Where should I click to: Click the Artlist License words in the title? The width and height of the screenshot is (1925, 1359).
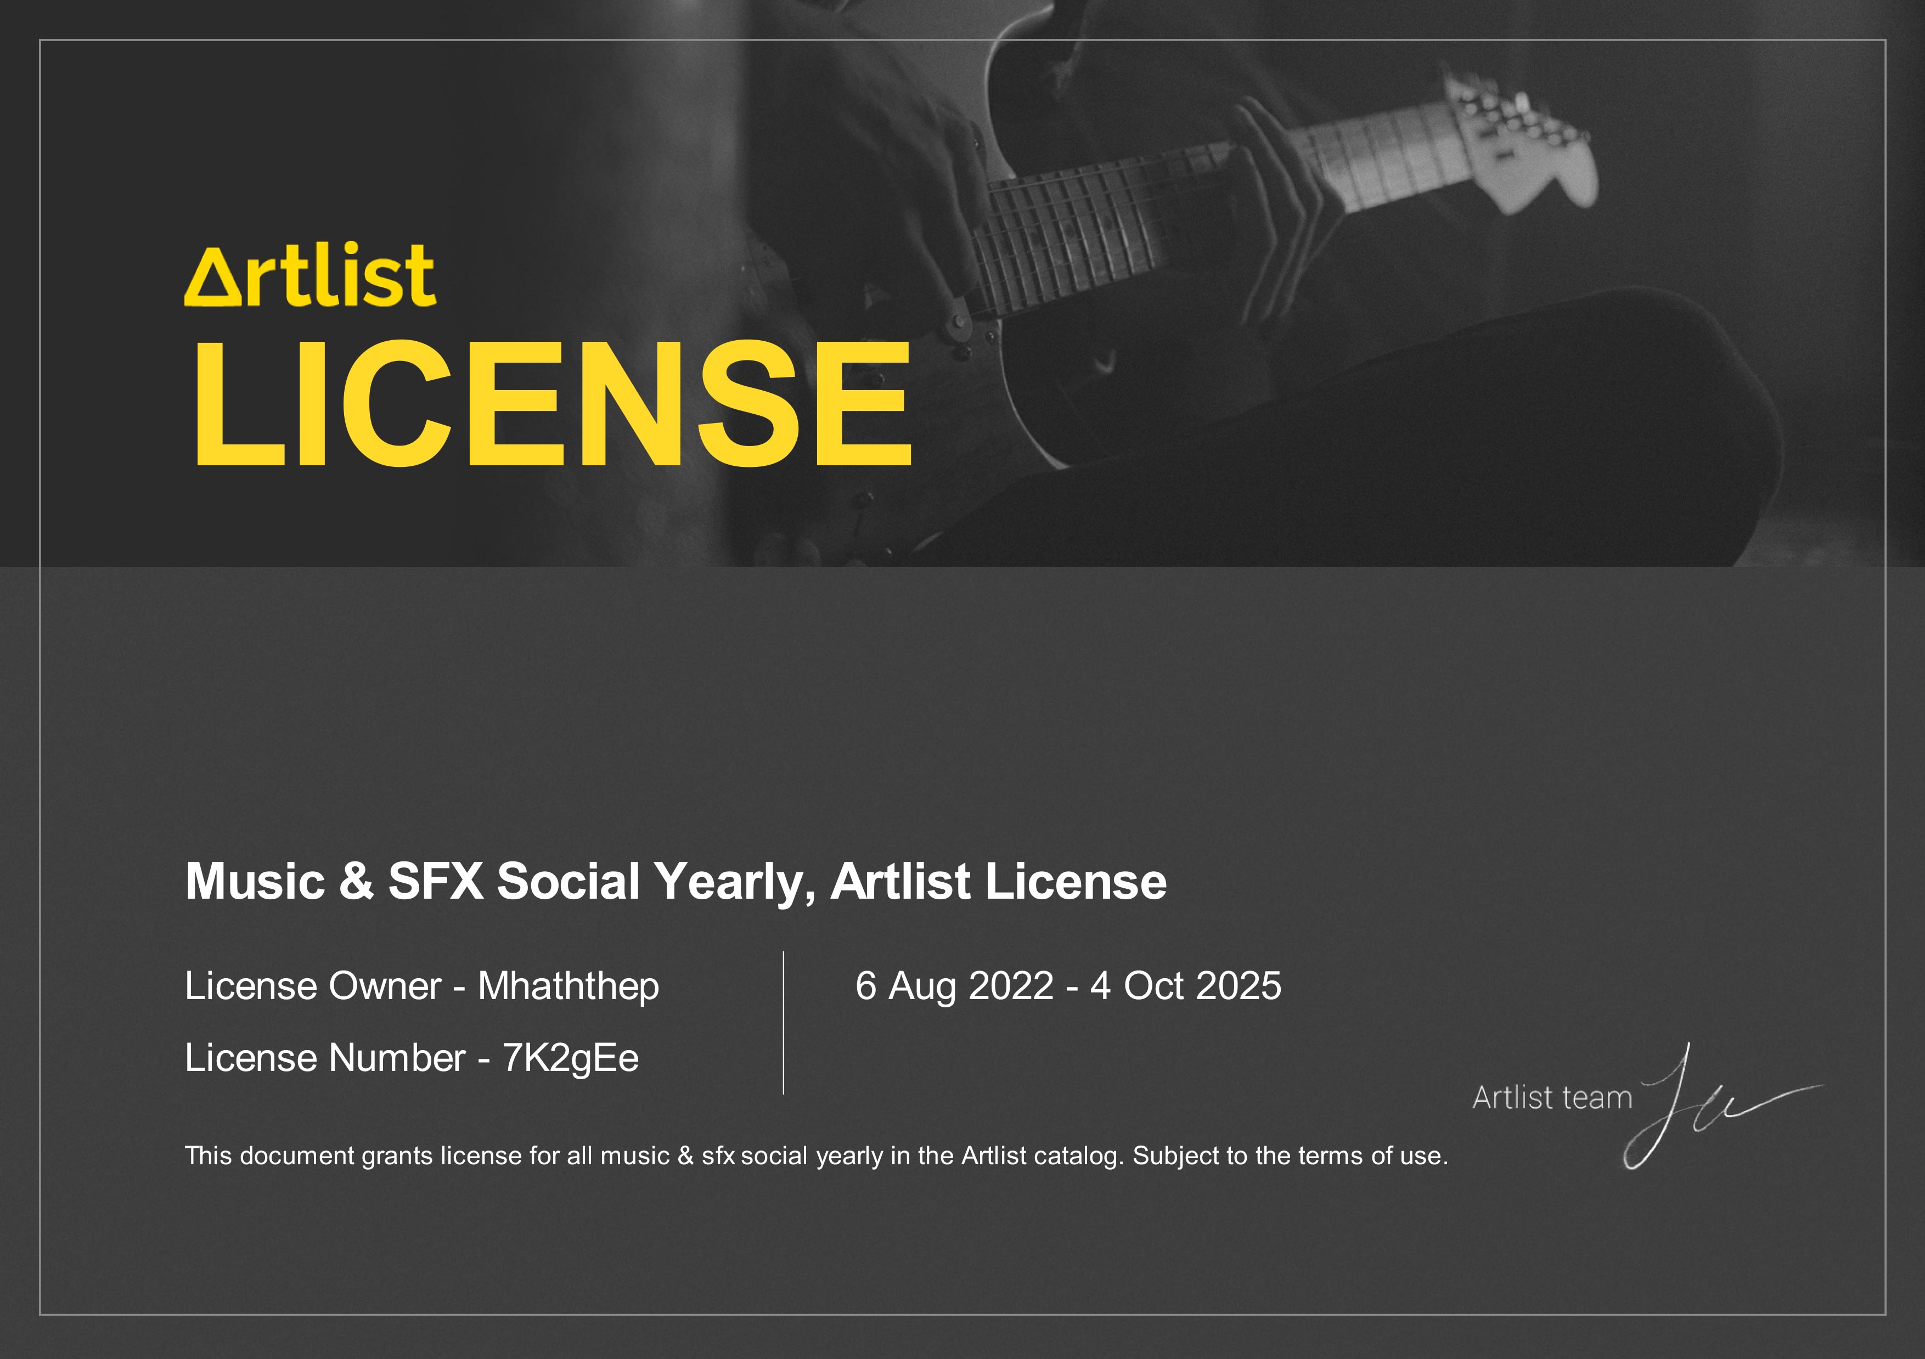pyautogui.click(x=998, y=881)
